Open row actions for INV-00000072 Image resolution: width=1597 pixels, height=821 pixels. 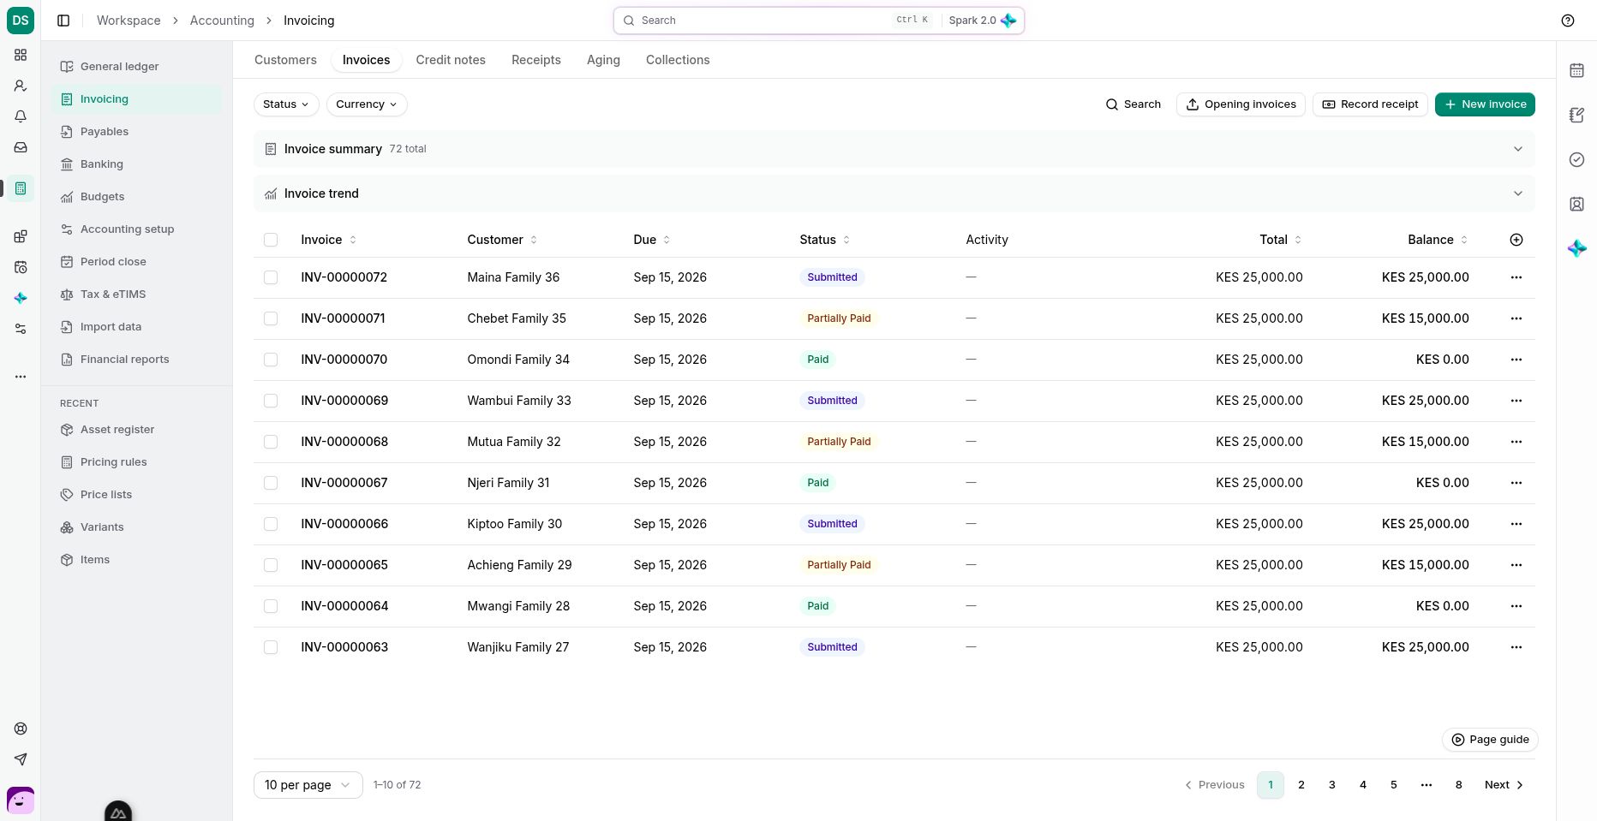pos(1516,277)
